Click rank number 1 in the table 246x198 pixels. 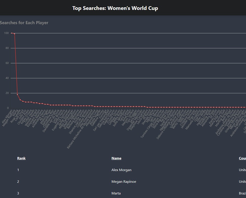(18, 170)
